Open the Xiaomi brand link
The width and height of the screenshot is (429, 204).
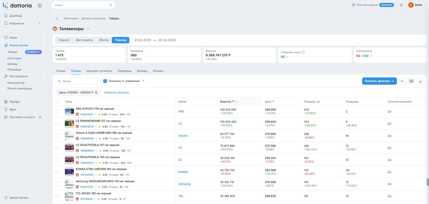183,136
